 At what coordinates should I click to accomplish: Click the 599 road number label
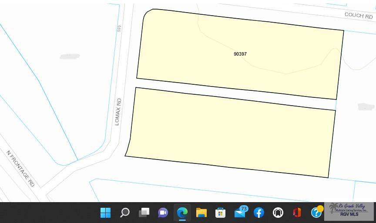(x=119, y=28)
